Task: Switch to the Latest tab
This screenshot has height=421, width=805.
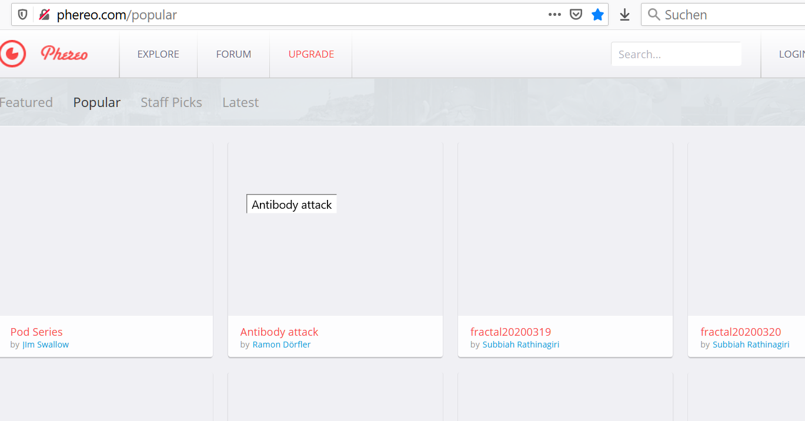Action: pos(241,102)
